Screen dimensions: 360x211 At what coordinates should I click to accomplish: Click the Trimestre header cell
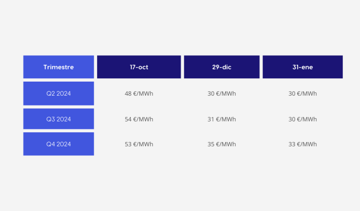pos(59,67)
